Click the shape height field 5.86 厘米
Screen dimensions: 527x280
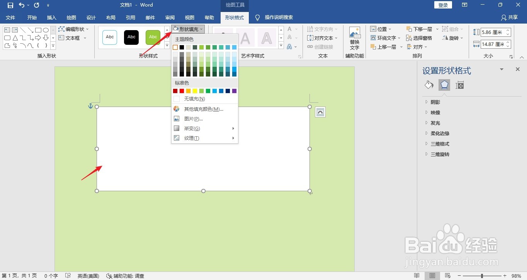[x=493, y=33]
